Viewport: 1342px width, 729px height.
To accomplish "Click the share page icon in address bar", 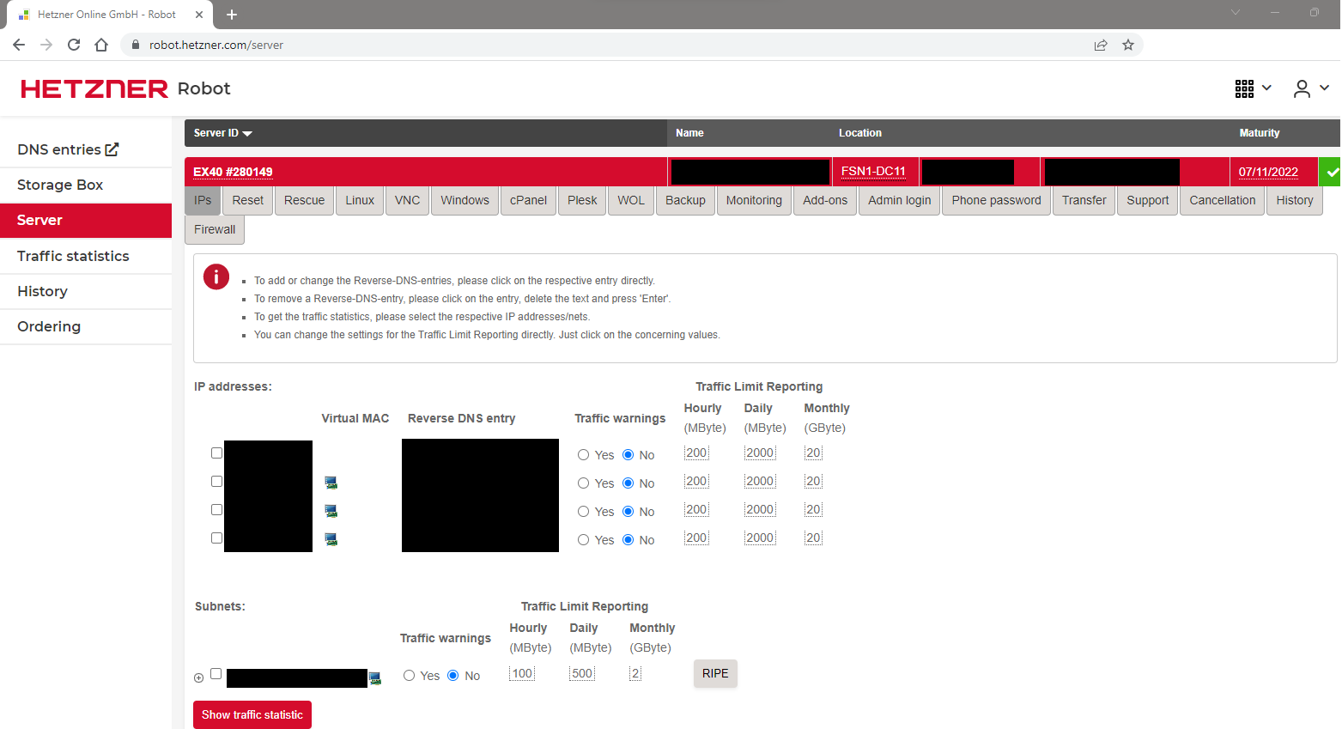I will click(1101, 45).
